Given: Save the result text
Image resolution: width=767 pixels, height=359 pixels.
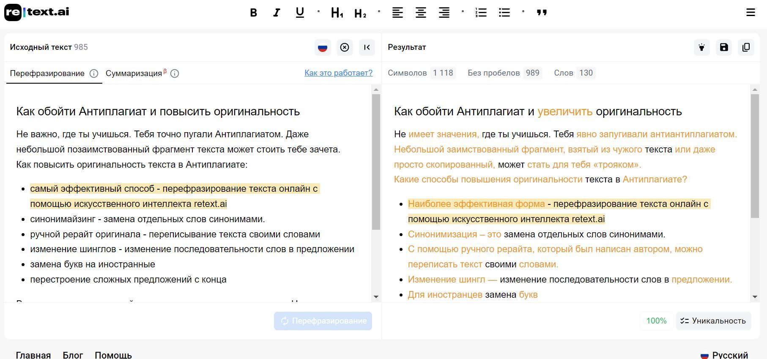Looking at the screenshot, I should [724, 47].
